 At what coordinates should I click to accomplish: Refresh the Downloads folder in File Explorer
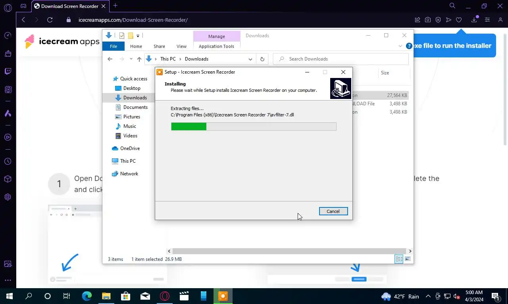tap(262, 59)
